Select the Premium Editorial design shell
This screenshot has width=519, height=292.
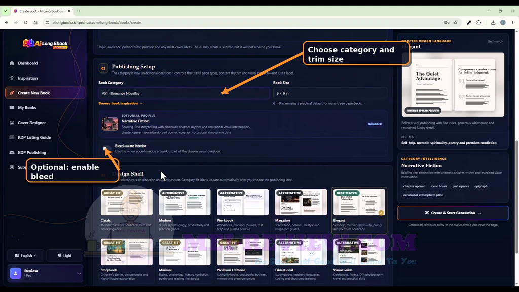click(243, 260)
